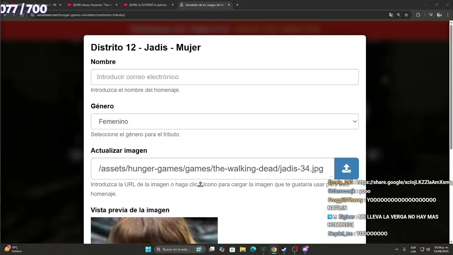Open the Windows Start menu
The width and height of the screenshot is (453, 255).
[148, 249]
